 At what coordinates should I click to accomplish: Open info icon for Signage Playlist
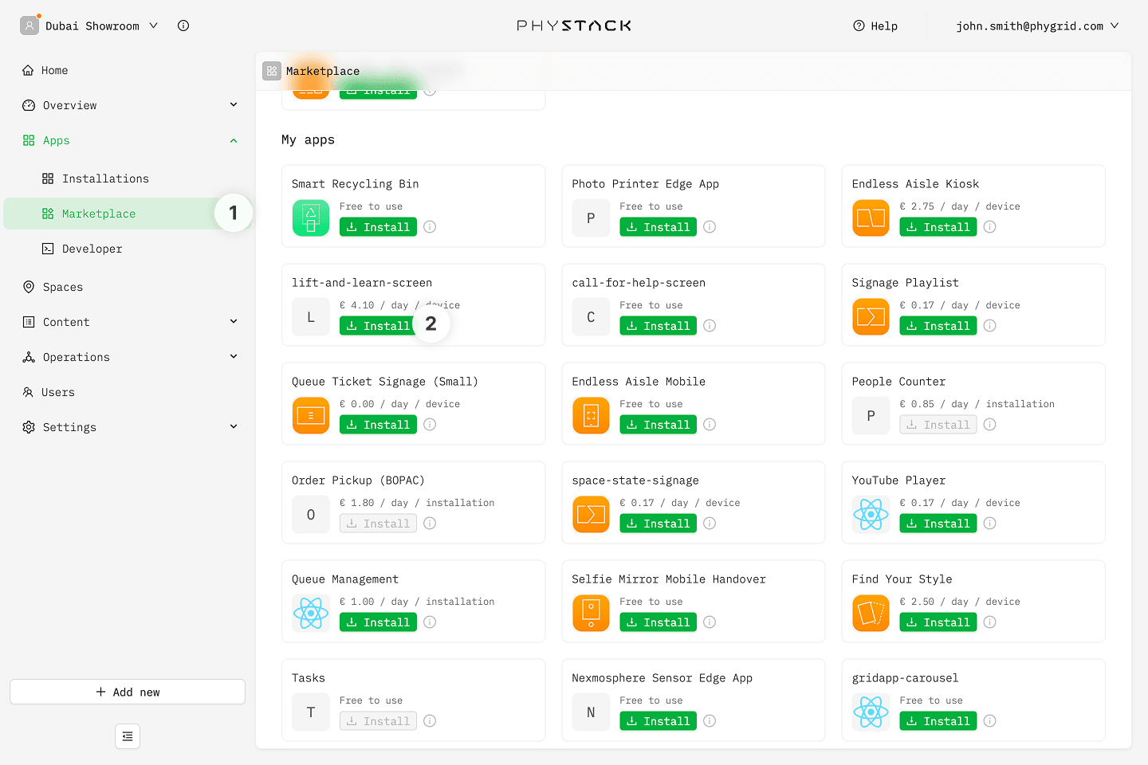[989, 326]
